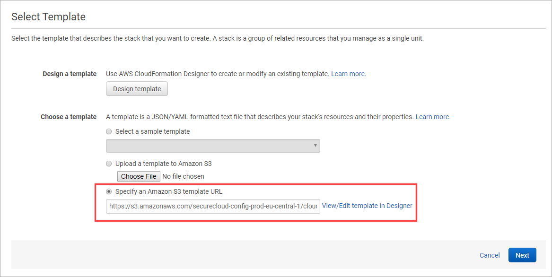552x277 pixels.
Task: Open Learn more link about JSON/YAML templates
Action: (432, 117)
